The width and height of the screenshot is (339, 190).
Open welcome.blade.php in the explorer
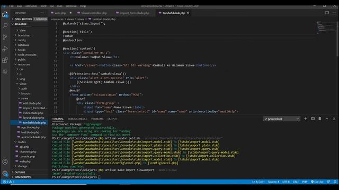[x=33, y=137]
